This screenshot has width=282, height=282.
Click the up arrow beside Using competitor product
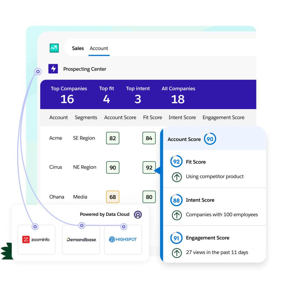tap(177, 177)
